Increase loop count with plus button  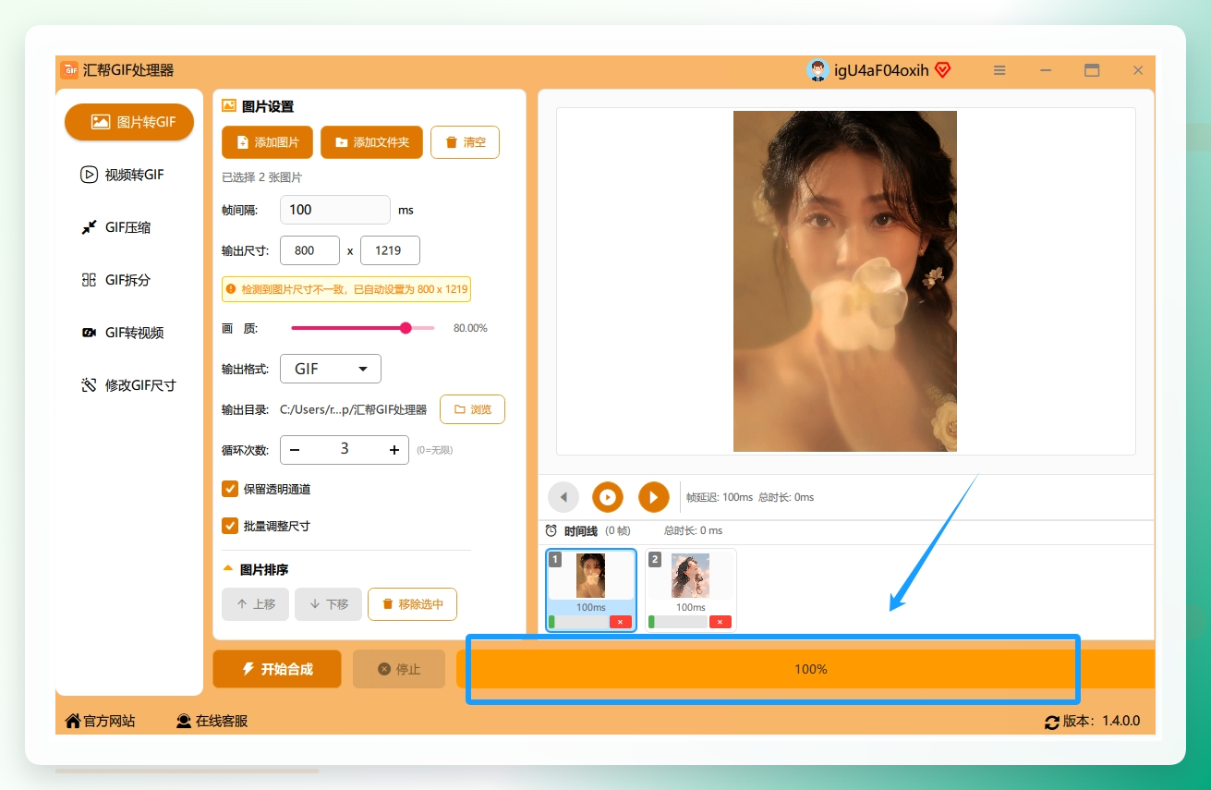pos(394,450)
